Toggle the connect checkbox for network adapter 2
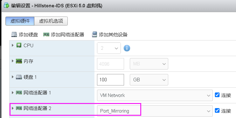Image resolution: width=236 pixels, height=118 pixels. (x=217, y=110)
